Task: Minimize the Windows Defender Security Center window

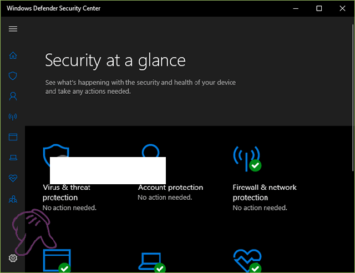Action: [x=296, y=8]
